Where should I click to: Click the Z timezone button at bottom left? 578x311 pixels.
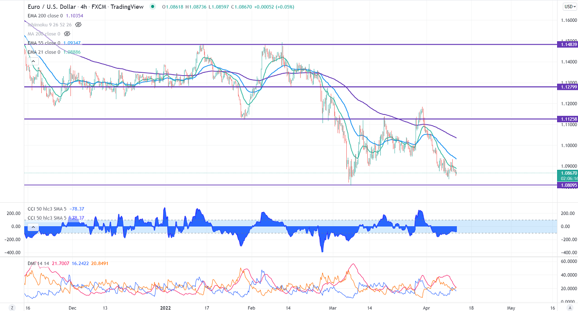(x=12, y=308)
